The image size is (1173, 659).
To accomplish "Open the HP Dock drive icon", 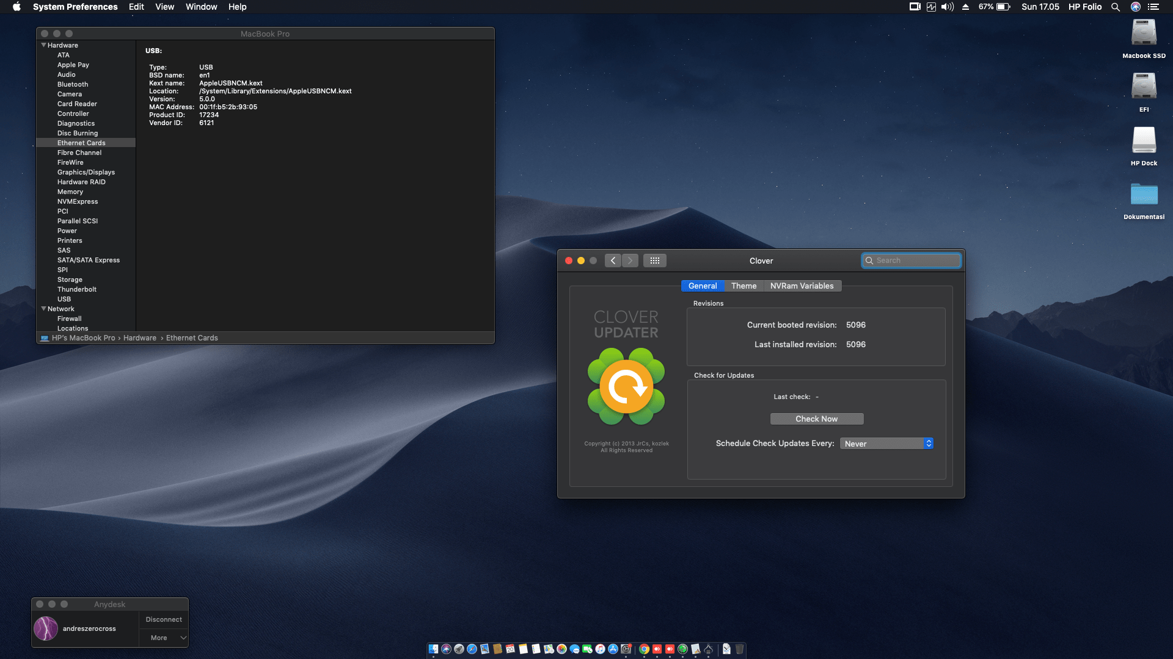I will (x=1144, y=140).
